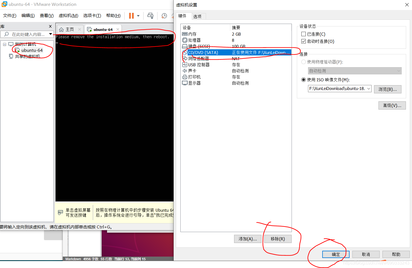The width and height of the screenshot is (412, 268).
Task: Switch to the ubuntu-64 VM tab
Action: 103,30
